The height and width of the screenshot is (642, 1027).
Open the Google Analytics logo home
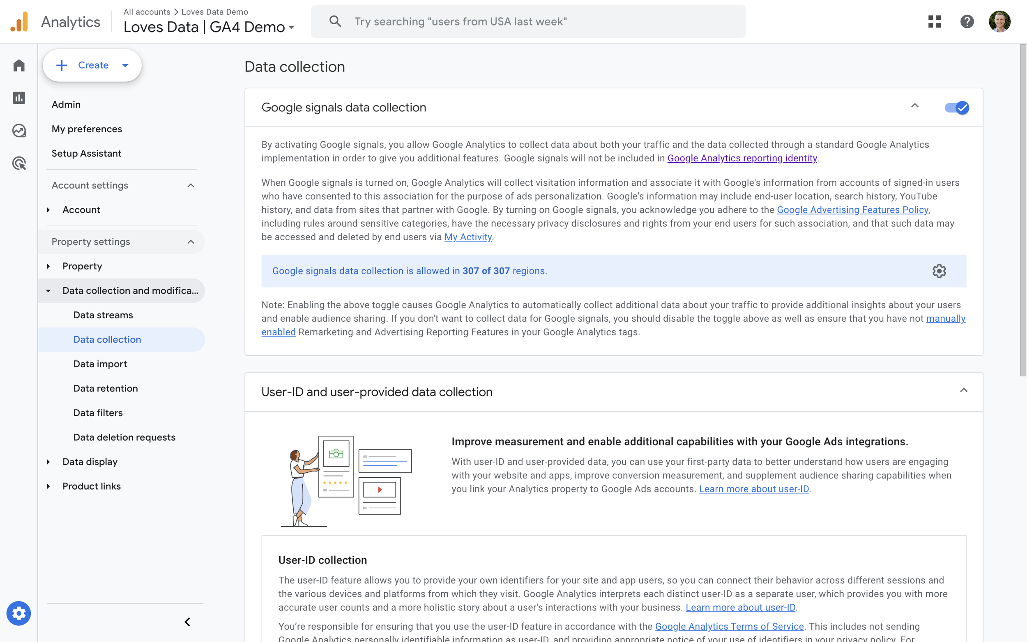pyautogui.click(x=19, y=22)
